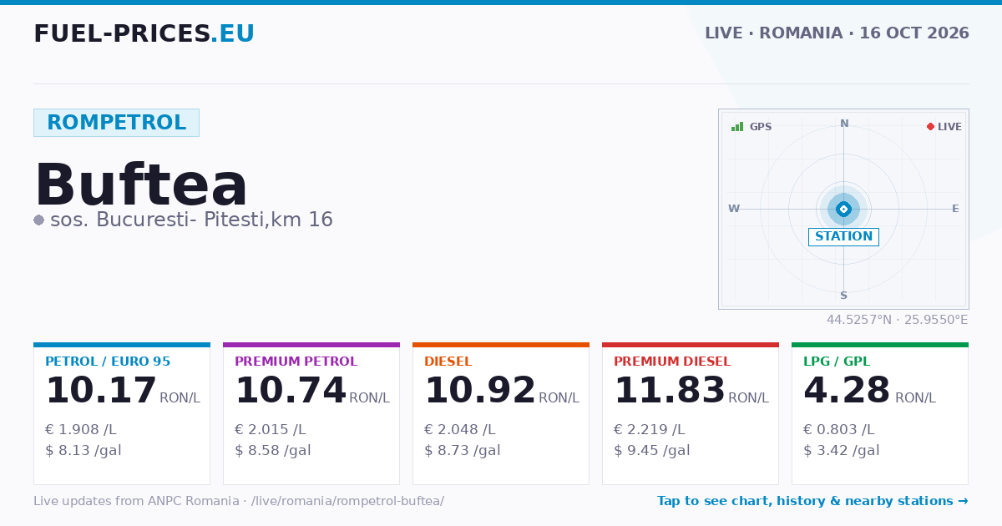Click the E compass label on the map
This screenshot has height=526, width=1002.
(x=955, y=209)
